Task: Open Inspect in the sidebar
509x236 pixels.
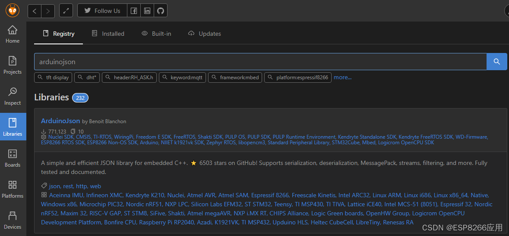Action: tap(13, 96)
